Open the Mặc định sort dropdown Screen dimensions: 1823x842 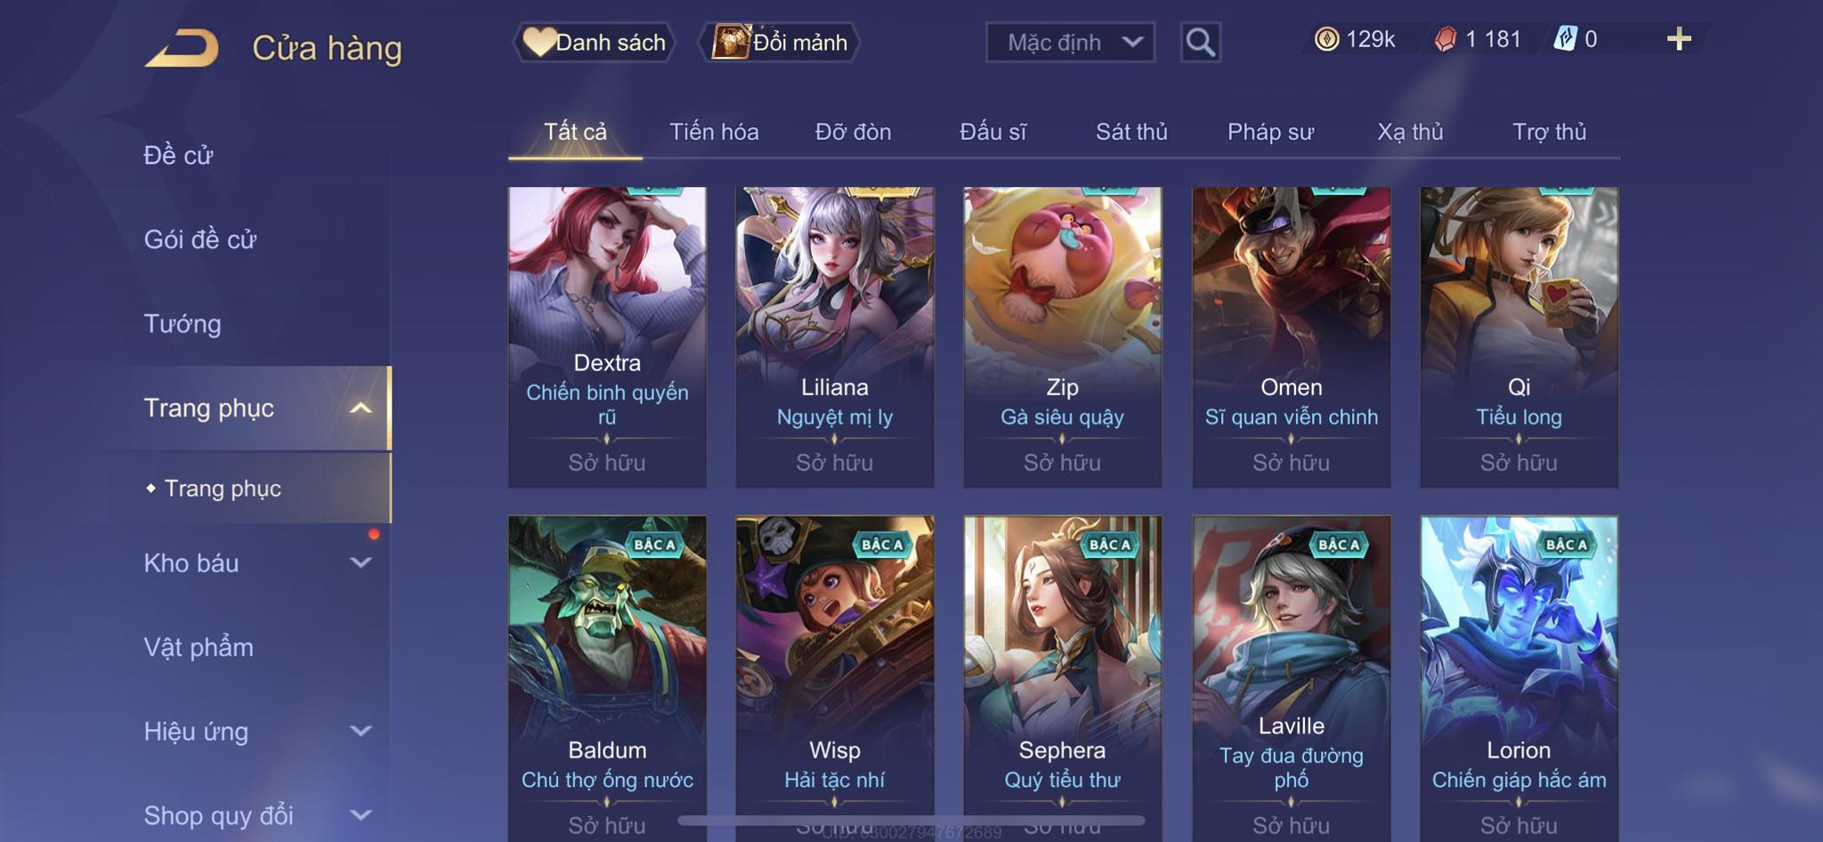(x=1070, y=42)
